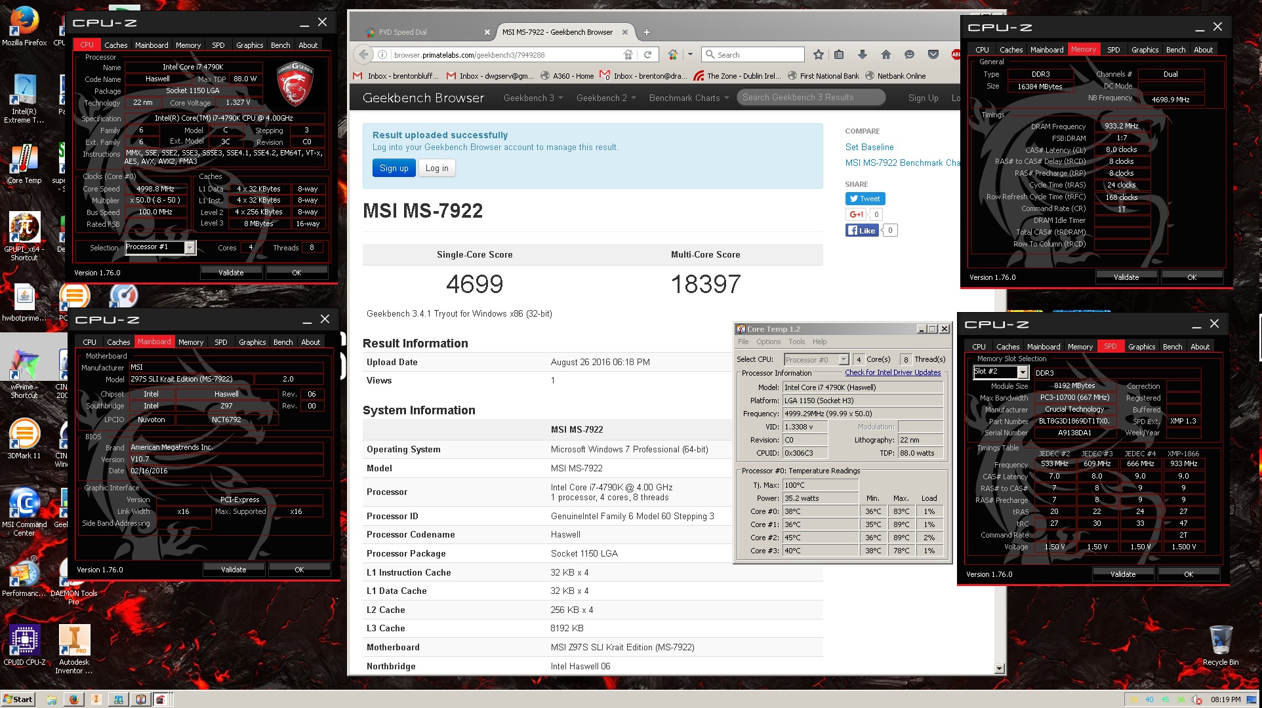Open MSI Command Center desktop icon
This screenshot has height=708, width=1262.
24,512
